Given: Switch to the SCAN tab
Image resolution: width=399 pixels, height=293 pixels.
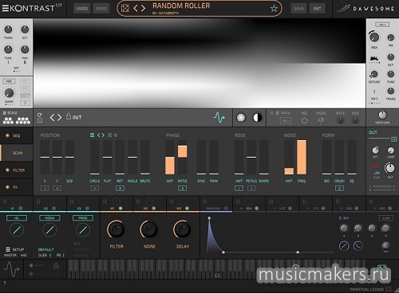Looking at the screenshot, I should click(x=17, y=153).
